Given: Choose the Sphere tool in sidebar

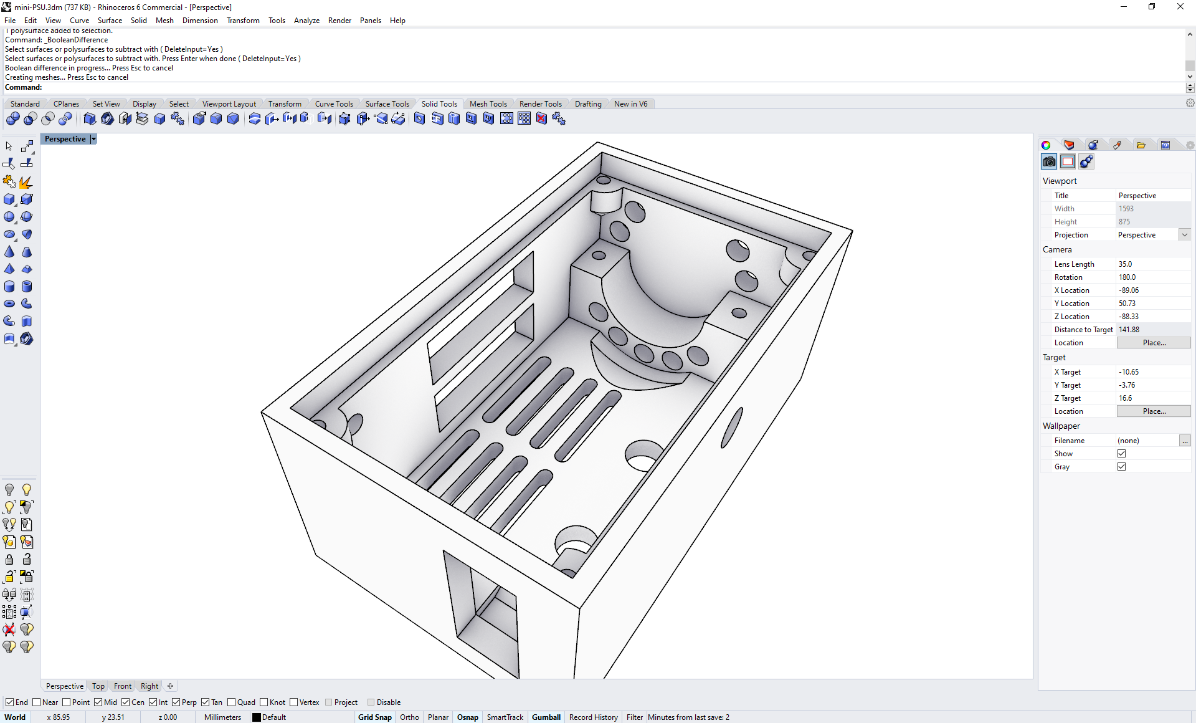Looking at the screenshot, I should (x=9, y=217).
